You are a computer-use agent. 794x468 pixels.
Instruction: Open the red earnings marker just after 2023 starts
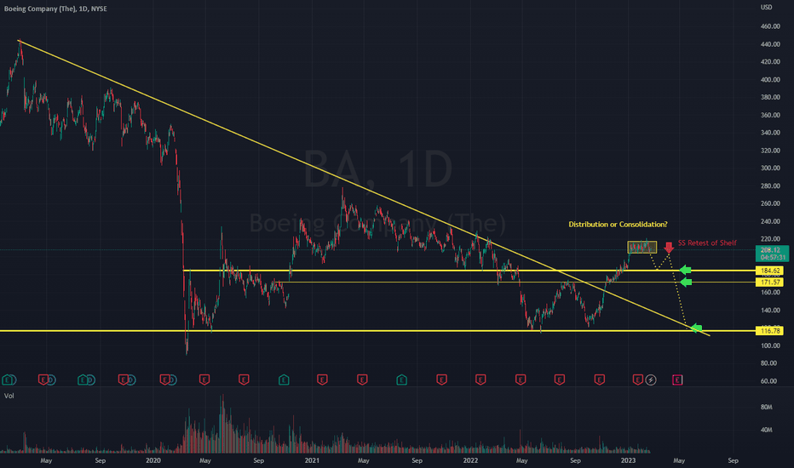coord(638,380)
